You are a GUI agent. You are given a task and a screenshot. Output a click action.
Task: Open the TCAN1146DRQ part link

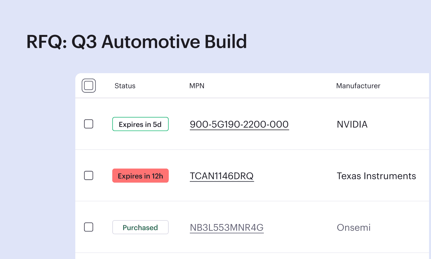click(222, 176)
